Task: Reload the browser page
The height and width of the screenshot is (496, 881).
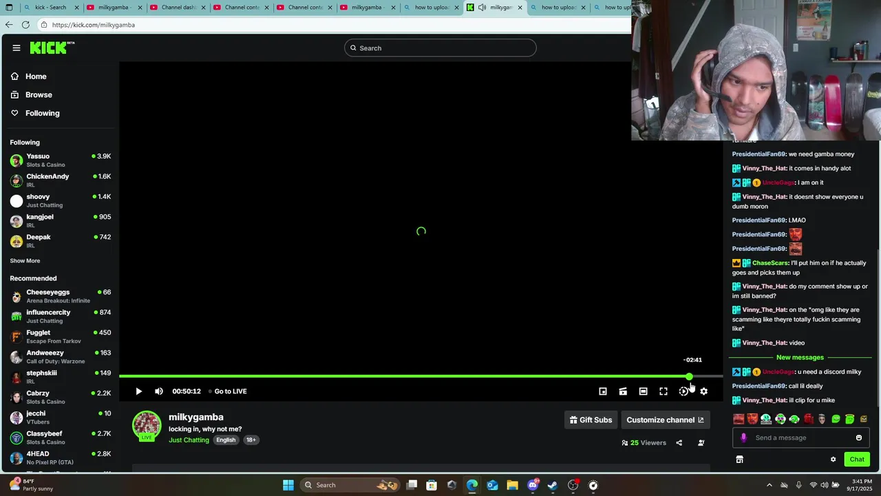Action: (25, 24)
